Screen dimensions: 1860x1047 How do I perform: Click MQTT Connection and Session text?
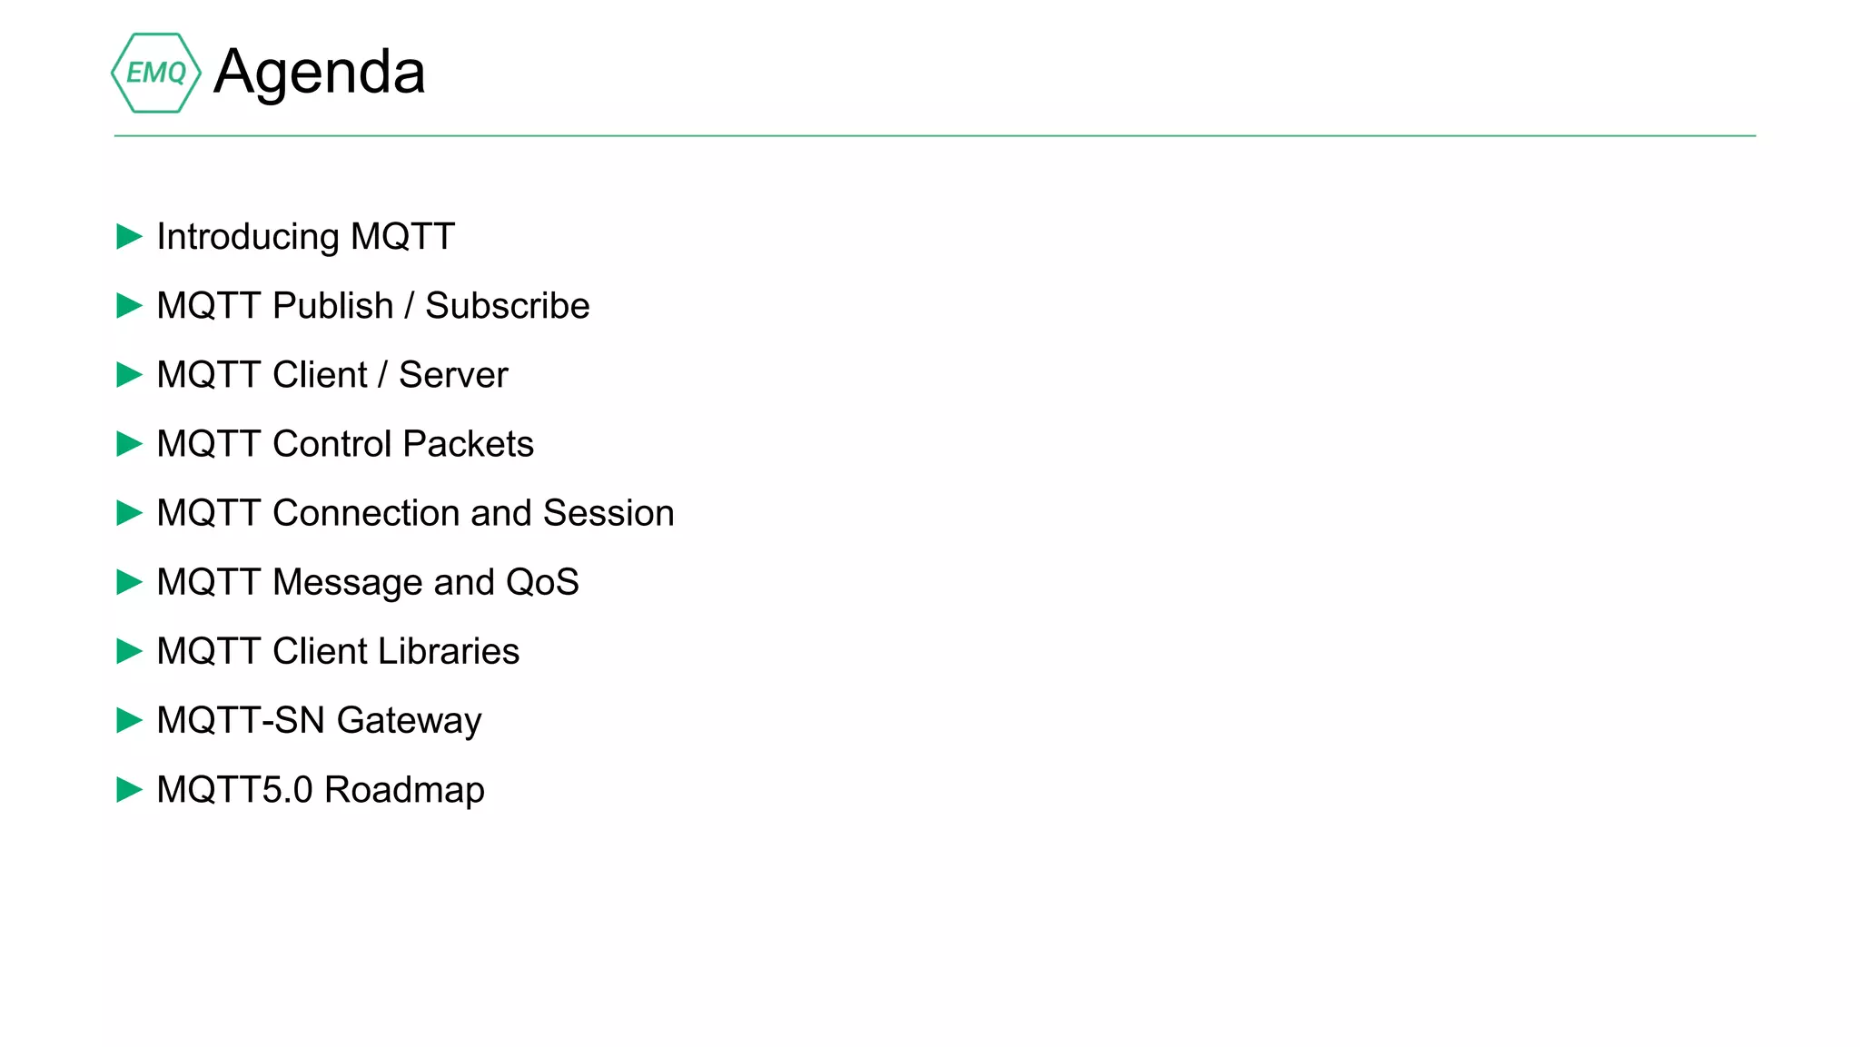coord(415,513)
